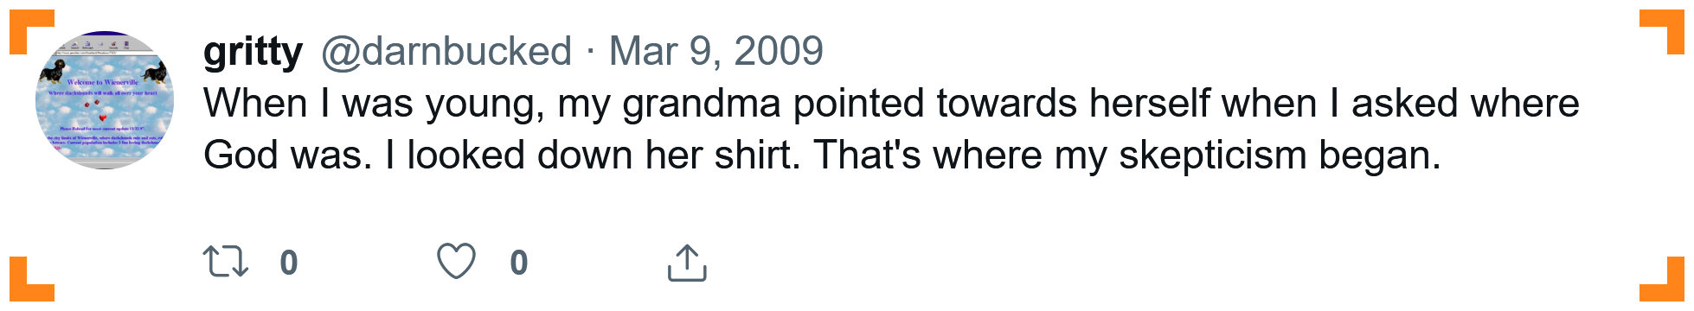
Task: Select the retweet count zero
Action: click(289, 263)
